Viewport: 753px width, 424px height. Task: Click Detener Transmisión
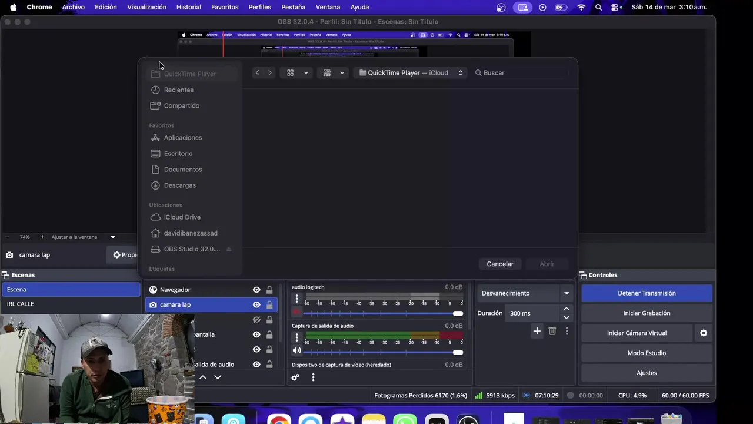pyautogui.click(x=647, y=293)
